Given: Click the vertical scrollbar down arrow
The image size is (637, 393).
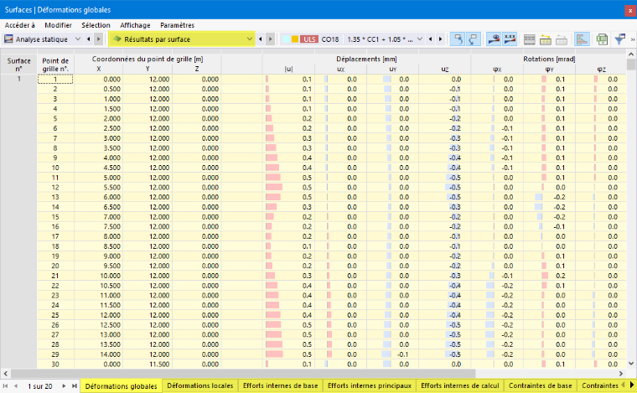Looking at the screenshot, I should 631,364.
